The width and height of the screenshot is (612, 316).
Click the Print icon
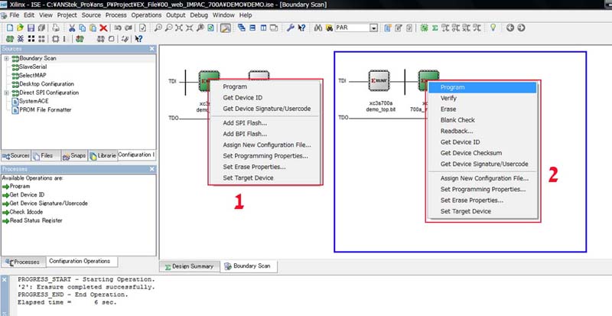pos(56,28)
